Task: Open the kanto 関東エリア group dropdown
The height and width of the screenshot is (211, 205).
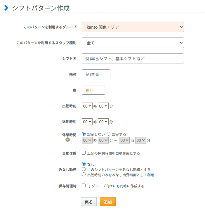Action: click(133, 27)
